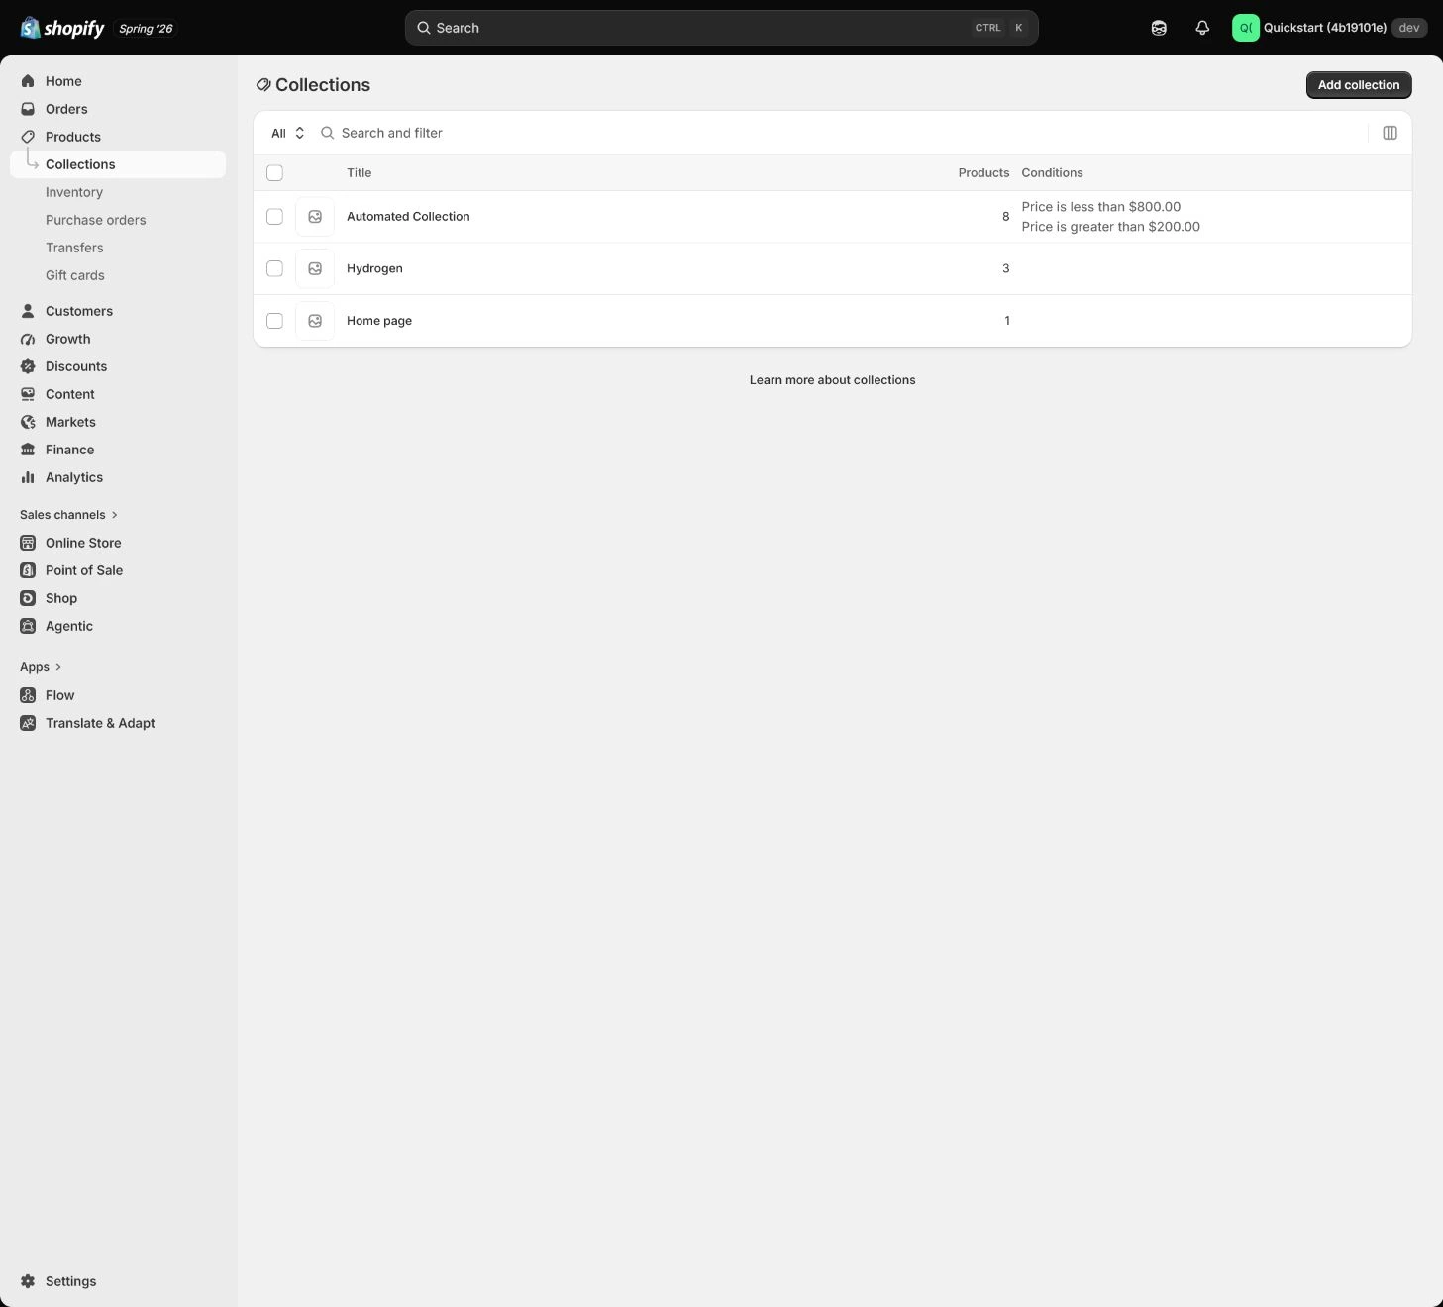
Task: Click the dev badge in top bar
Action: [x=1409, y=28]
